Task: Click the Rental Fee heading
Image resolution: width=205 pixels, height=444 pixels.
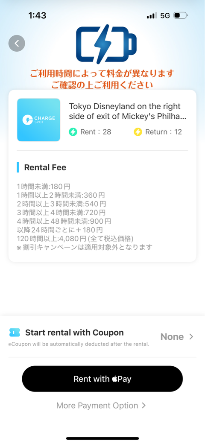Action: coord(45,167)
